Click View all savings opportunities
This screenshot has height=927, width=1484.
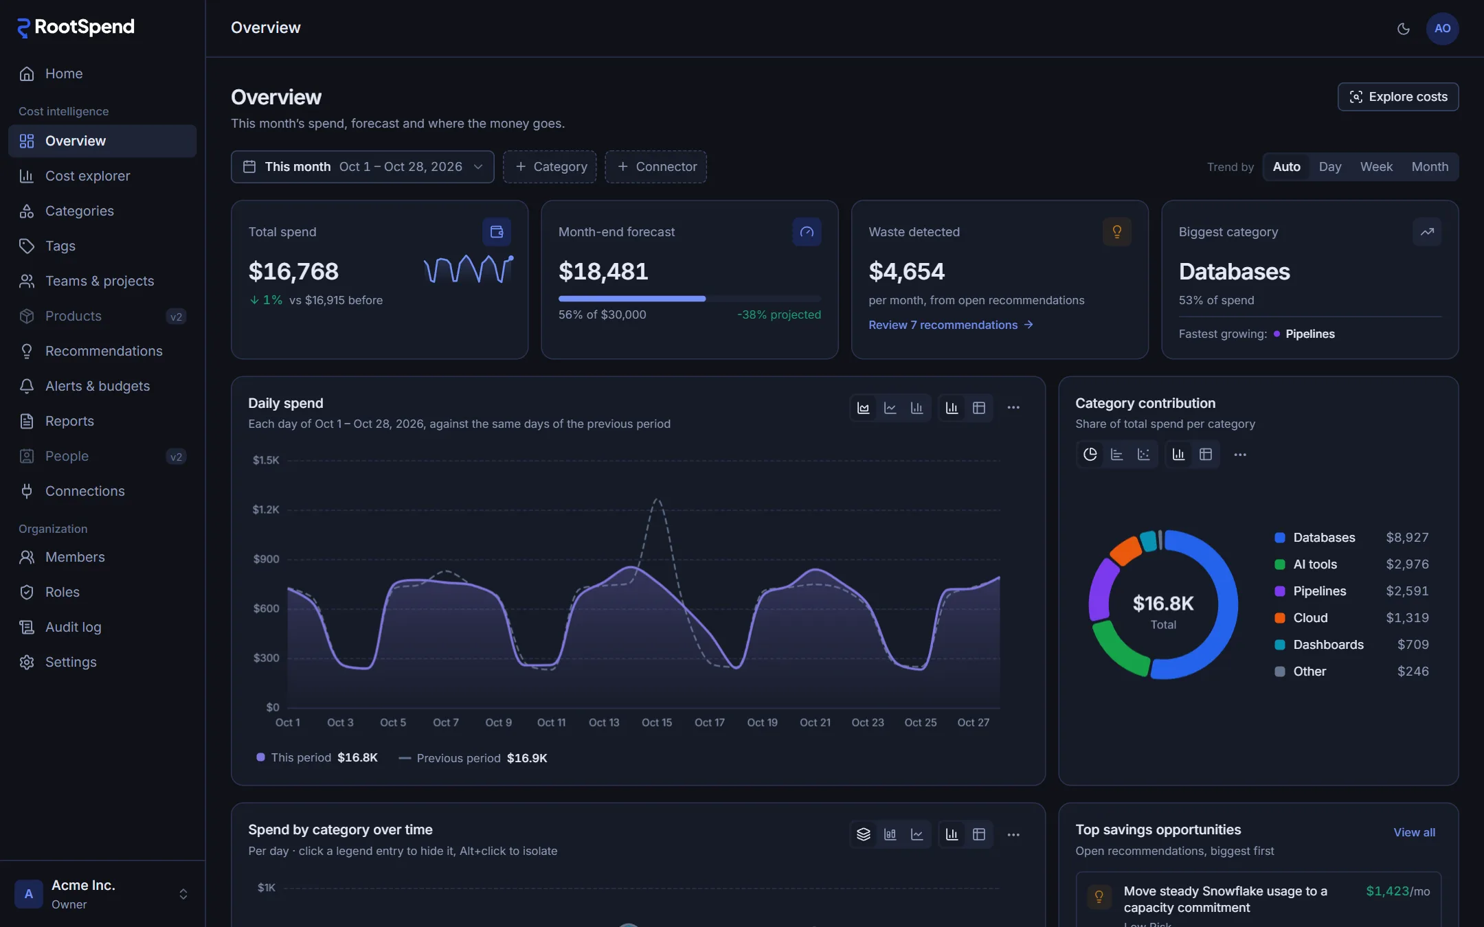[1414, 832]
